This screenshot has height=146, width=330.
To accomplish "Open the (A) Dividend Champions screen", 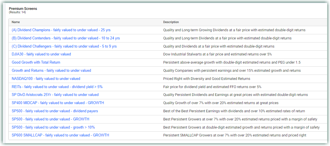I will point(61,30).
